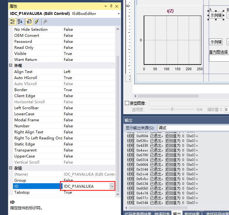Select the ID property row

64,186
